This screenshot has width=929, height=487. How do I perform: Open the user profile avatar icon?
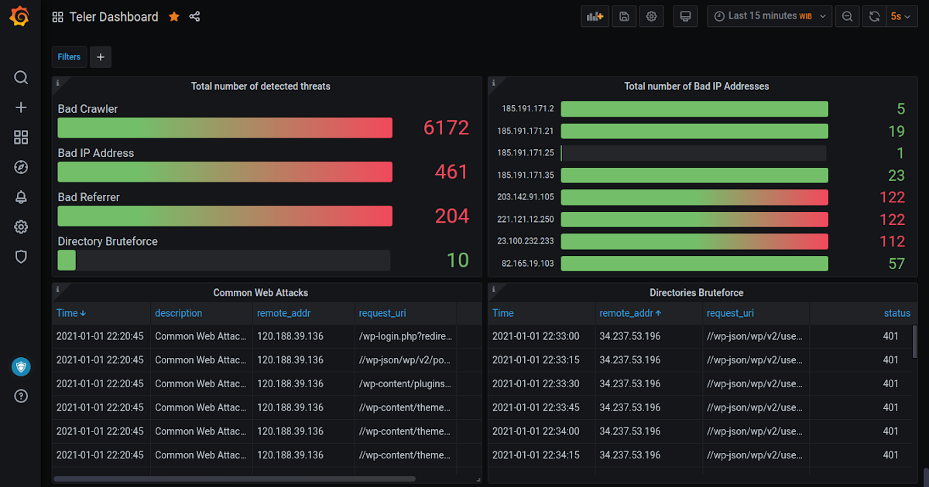(21, 366)
